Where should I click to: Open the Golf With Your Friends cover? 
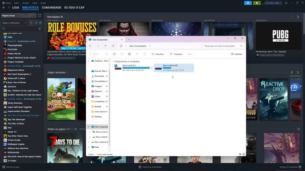click(x=61, y=99)
